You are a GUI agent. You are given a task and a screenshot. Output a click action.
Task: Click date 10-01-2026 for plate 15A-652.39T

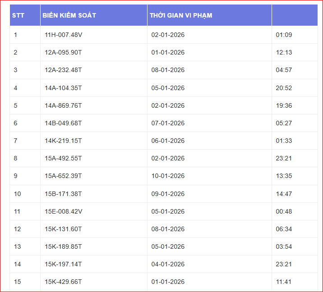tap(168, 176)
